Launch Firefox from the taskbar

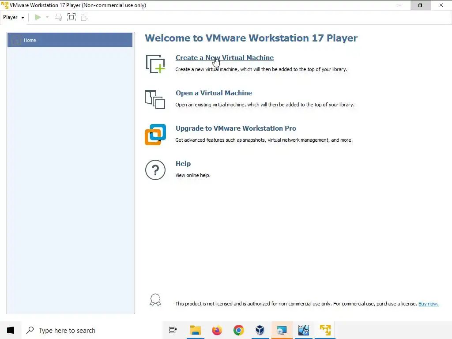217,330
